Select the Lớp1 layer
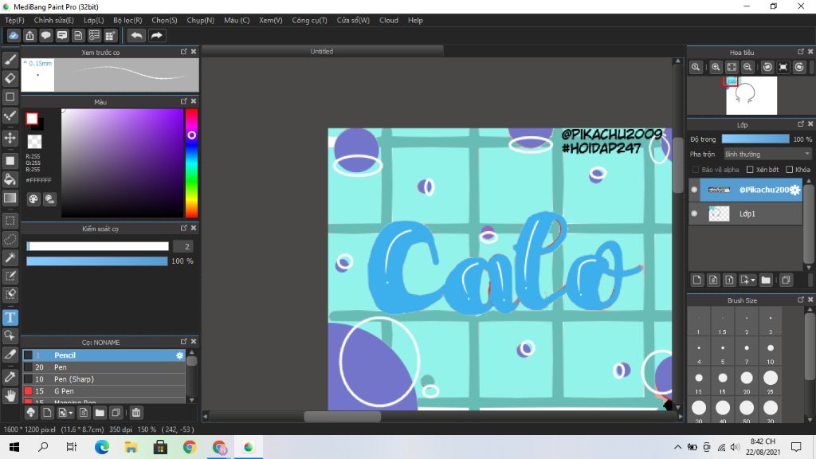 click(x=746, y=214)
